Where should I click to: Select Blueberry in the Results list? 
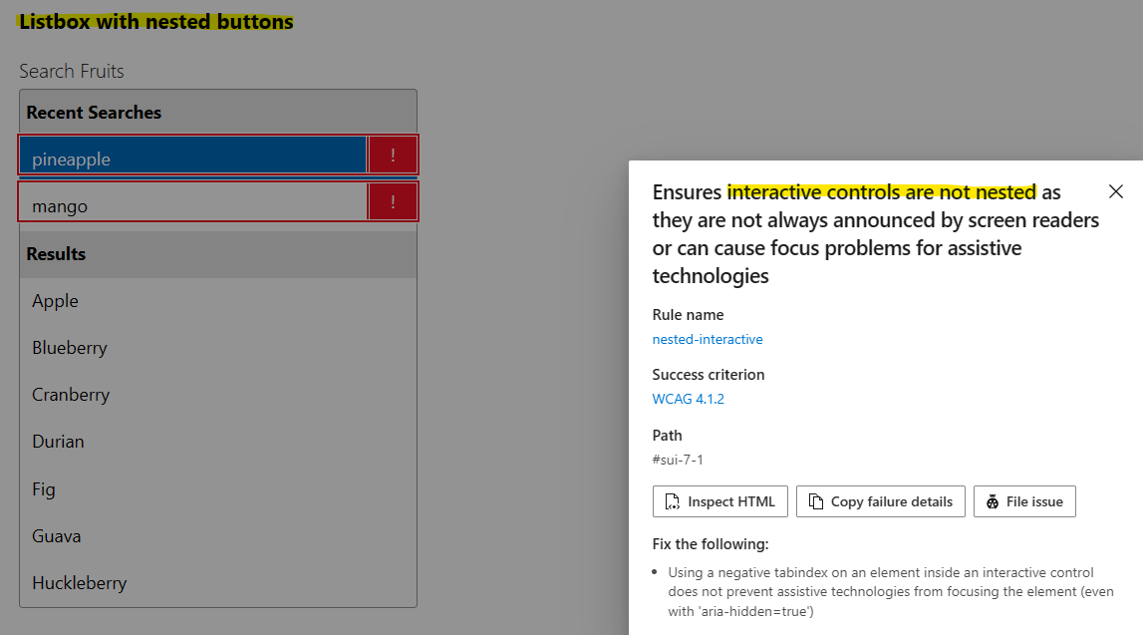point(70,347)
